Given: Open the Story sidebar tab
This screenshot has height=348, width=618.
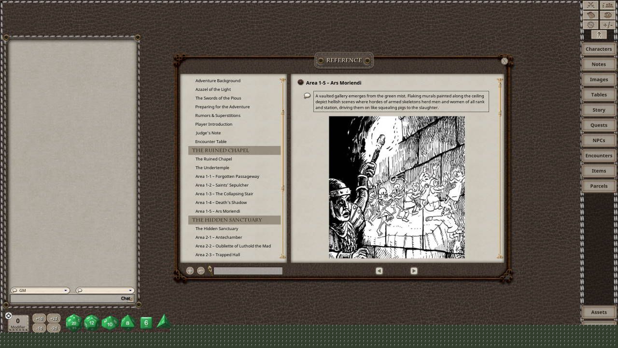Looking at the screenshot, I should point(599,110).
